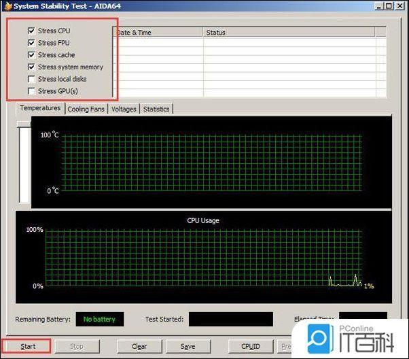This screenshot has height=359, width=409.
Task: Click the Stop button
Action: pos(77,347)
